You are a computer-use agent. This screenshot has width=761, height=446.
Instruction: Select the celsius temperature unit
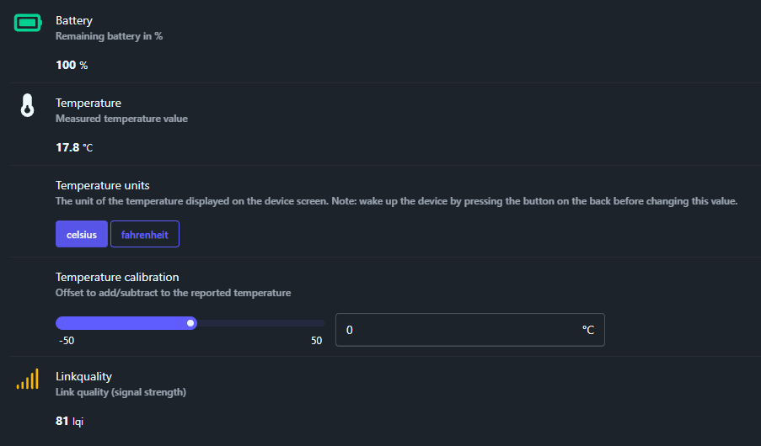pyautogui.click(x=82, y=235)
